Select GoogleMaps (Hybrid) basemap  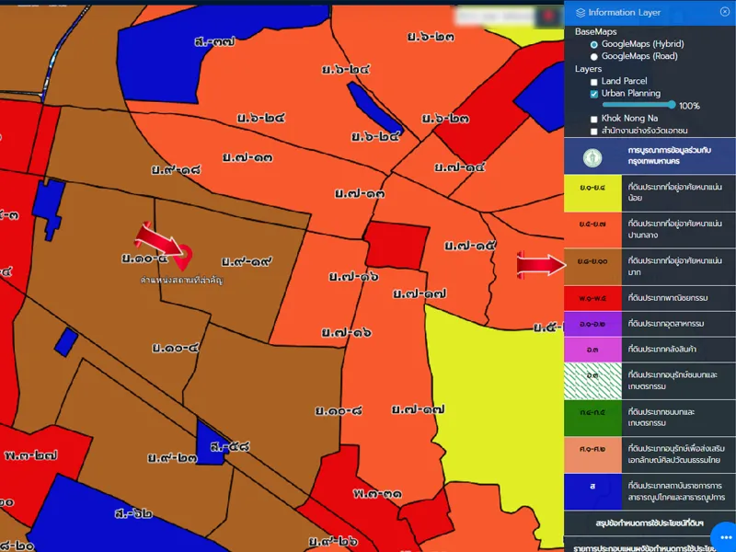tap(594, 44)
